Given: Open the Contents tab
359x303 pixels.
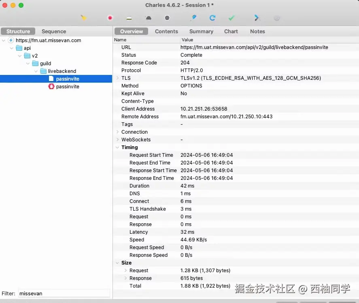Looking at the screenshot, I should point(166,31).
